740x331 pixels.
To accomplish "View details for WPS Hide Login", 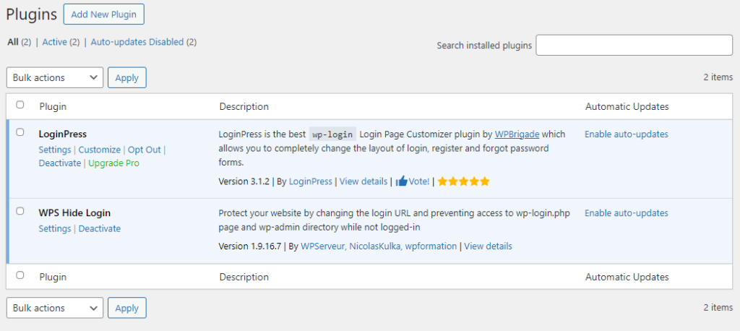I will point(488,246).
